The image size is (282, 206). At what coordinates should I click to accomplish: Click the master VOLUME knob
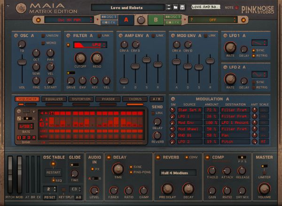pos(264,189)
